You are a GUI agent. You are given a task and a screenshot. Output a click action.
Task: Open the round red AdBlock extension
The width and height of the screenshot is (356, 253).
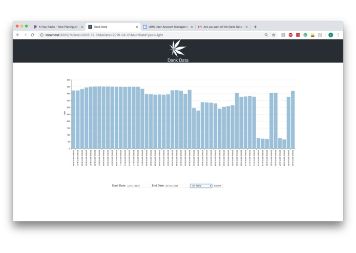click(290, 35)
